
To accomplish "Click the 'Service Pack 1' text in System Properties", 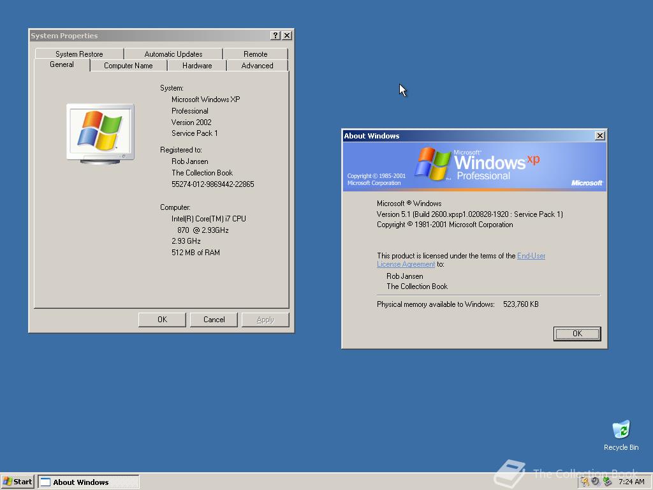I will click(x=194, y=133).
